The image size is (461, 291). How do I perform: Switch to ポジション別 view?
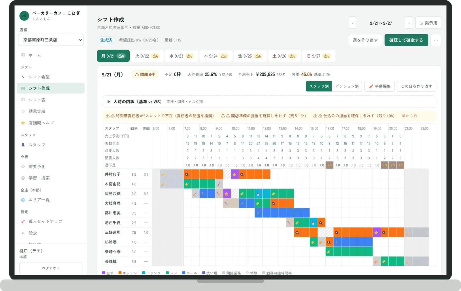(347, 86)
